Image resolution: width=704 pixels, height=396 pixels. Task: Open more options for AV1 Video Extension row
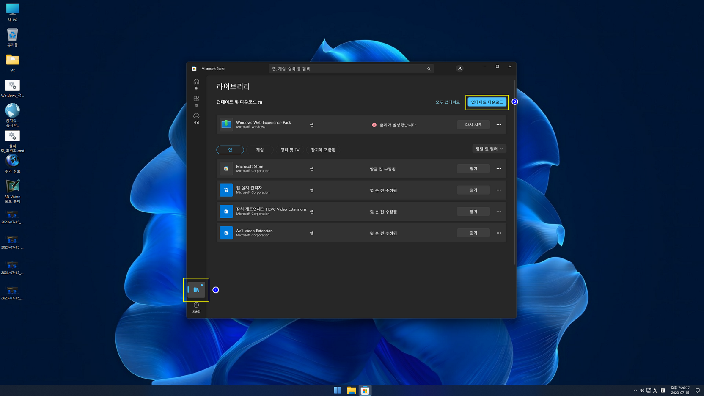point(499,233)
